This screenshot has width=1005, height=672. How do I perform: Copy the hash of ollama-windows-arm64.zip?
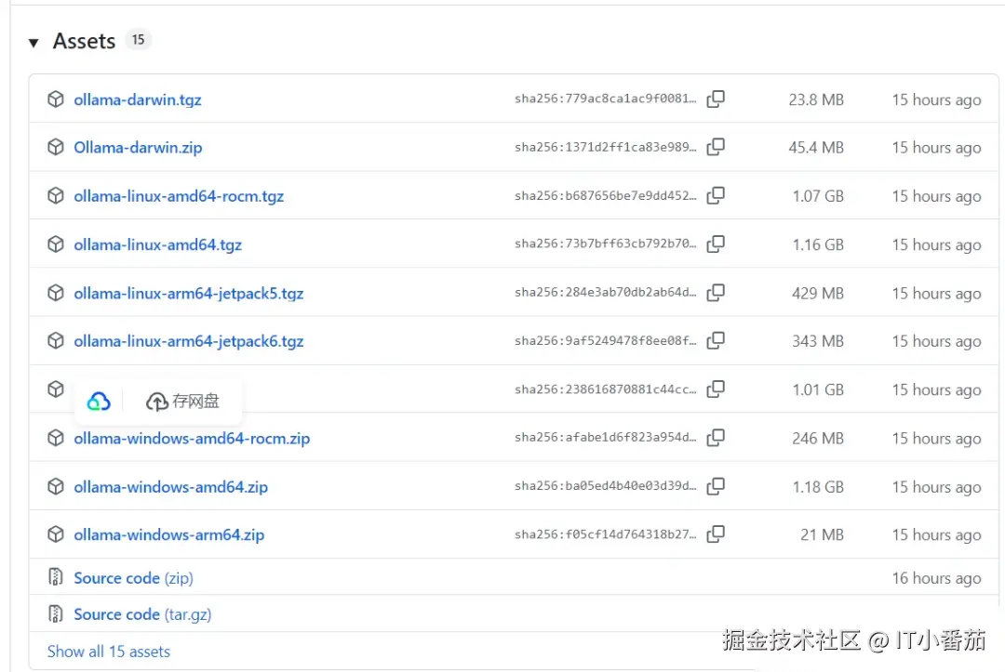716,534
